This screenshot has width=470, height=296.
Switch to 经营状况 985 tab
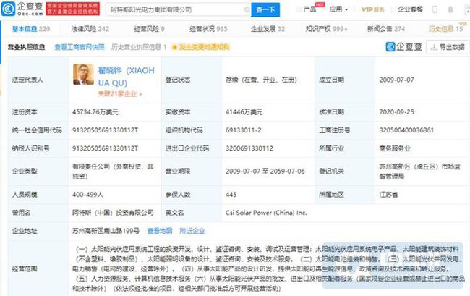click(208, 29)
